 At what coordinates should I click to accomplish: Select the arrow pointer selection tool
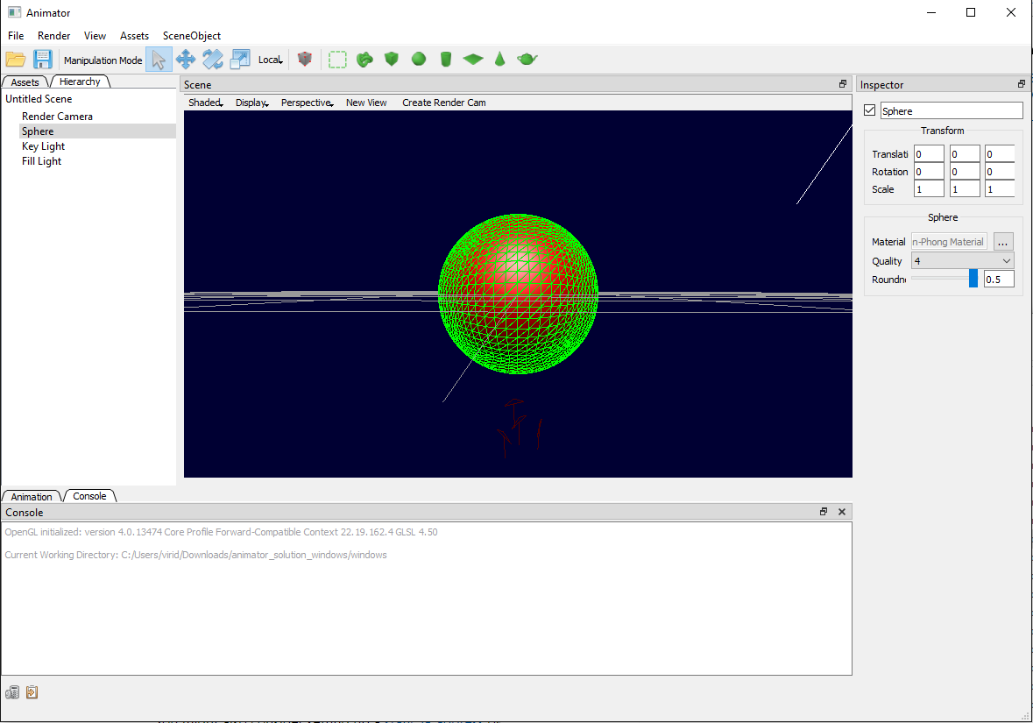click(x=158, y=60)
